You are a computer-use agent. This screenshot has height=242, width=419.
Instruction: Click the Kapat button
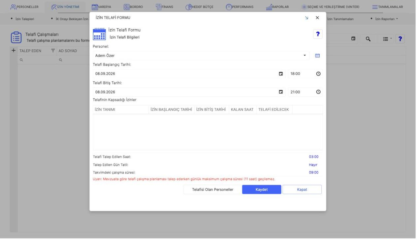[x=302, y=190]
